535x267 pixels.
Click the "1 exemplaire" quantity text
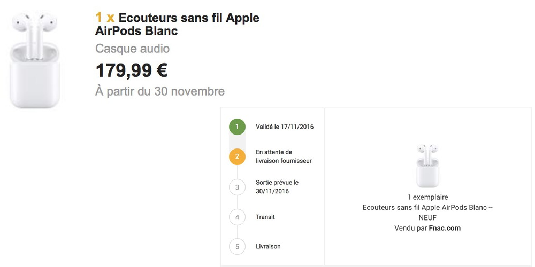(x=427, y=197)
